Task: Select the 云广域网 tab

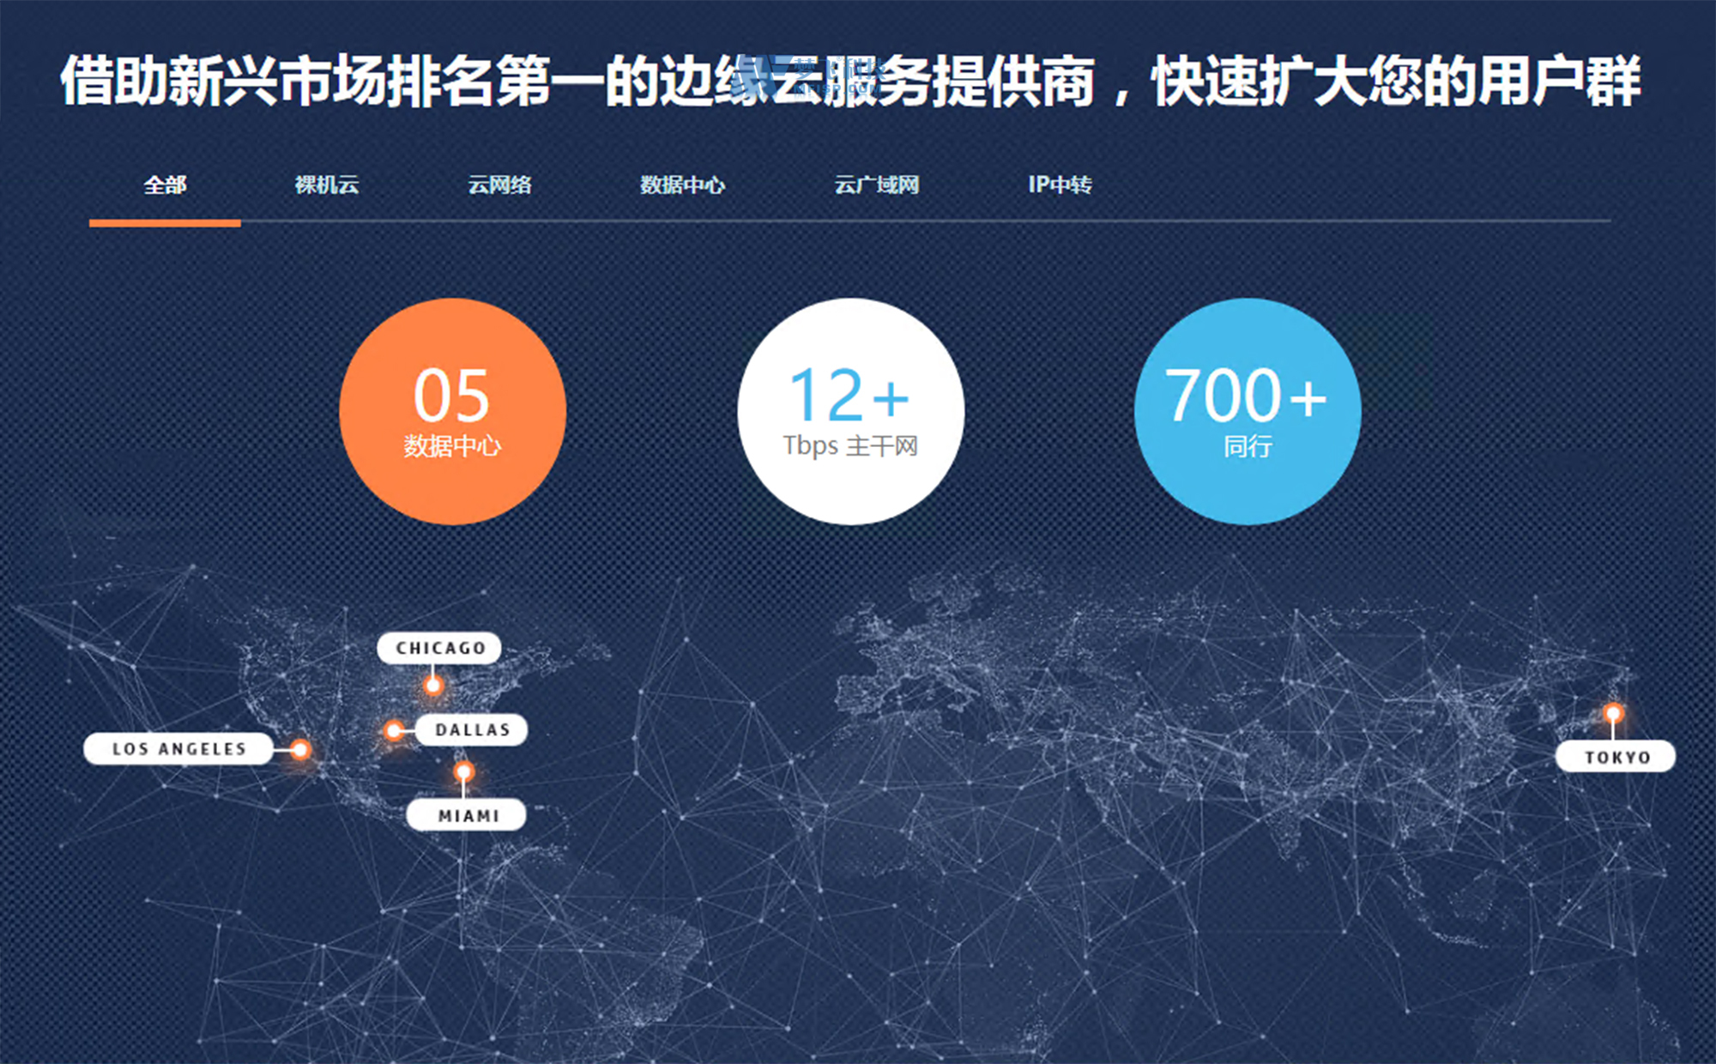Action: (x=876, y=184)
